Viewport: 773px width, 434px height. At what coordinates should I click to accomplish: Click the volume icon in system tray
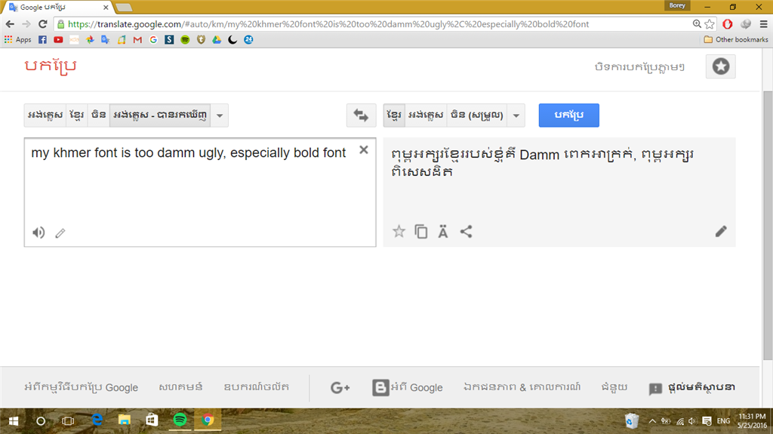coord(692,421)
